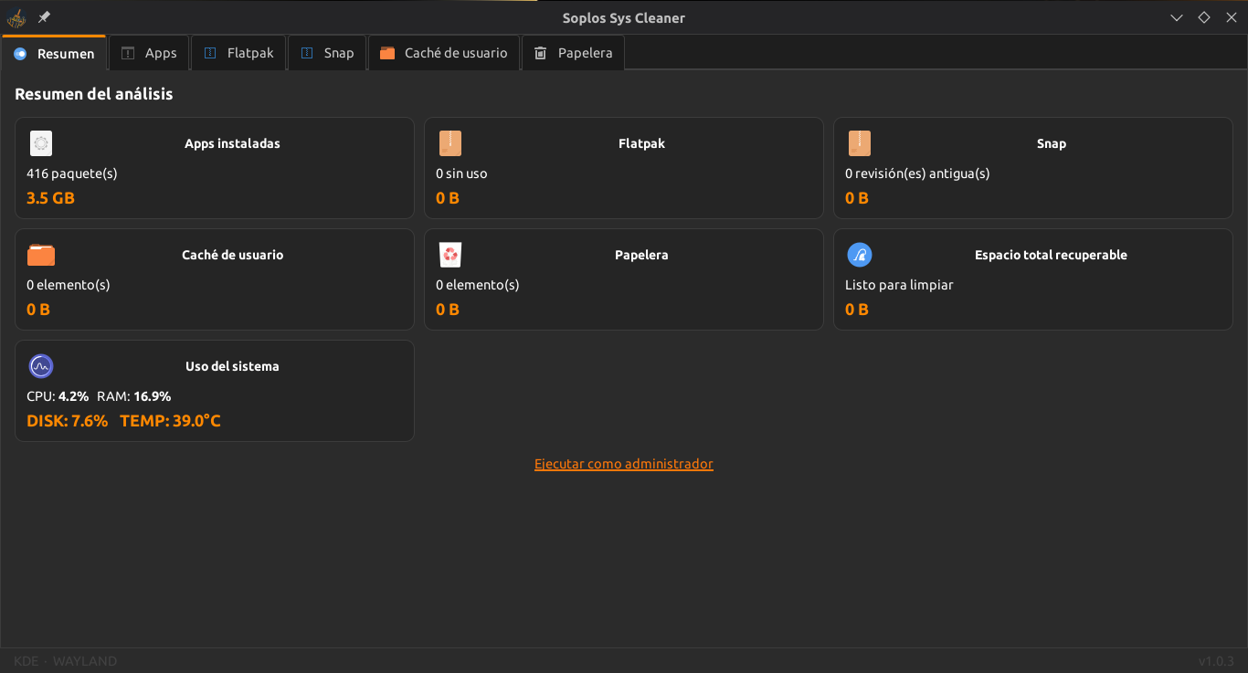Open the Caché de usuario tab
1248x673 pixels.
(444, 53)
